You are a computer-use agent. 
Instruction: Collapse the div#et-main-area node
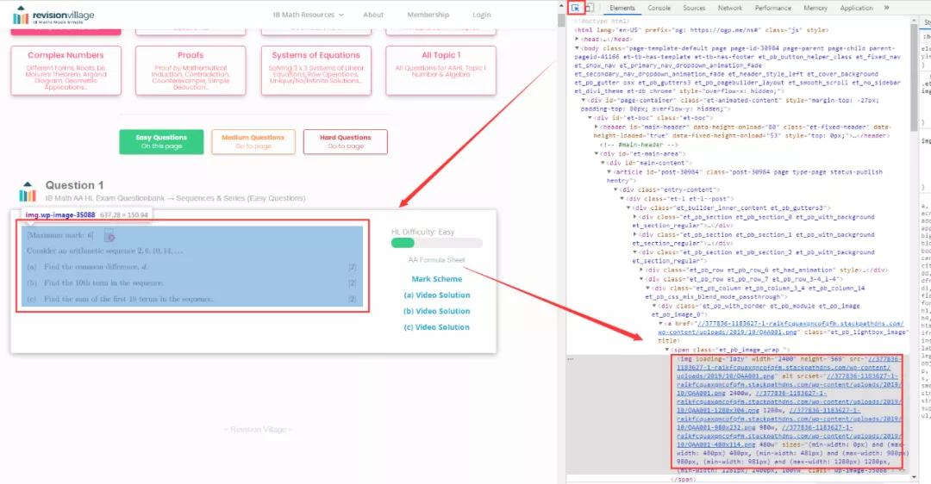tap(597, 153)
